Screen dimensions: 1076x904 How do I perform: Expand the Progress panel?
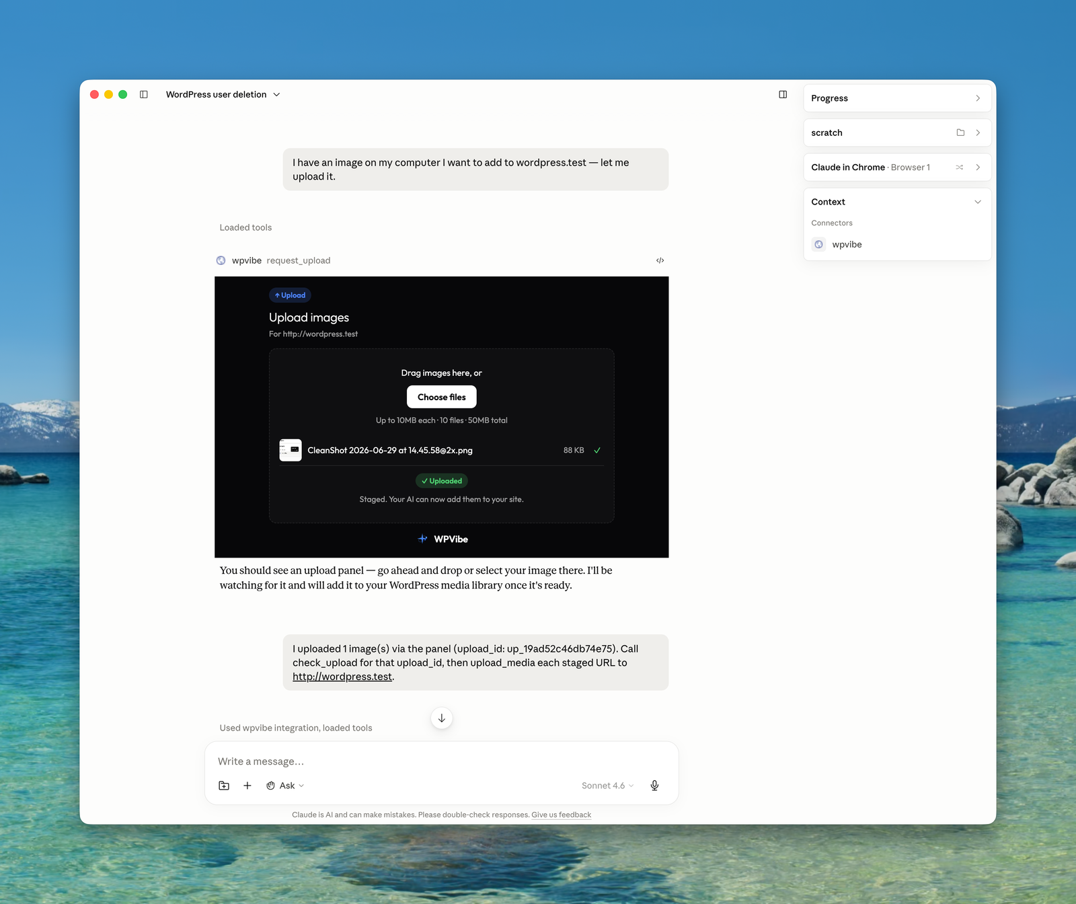click(897, 98)
